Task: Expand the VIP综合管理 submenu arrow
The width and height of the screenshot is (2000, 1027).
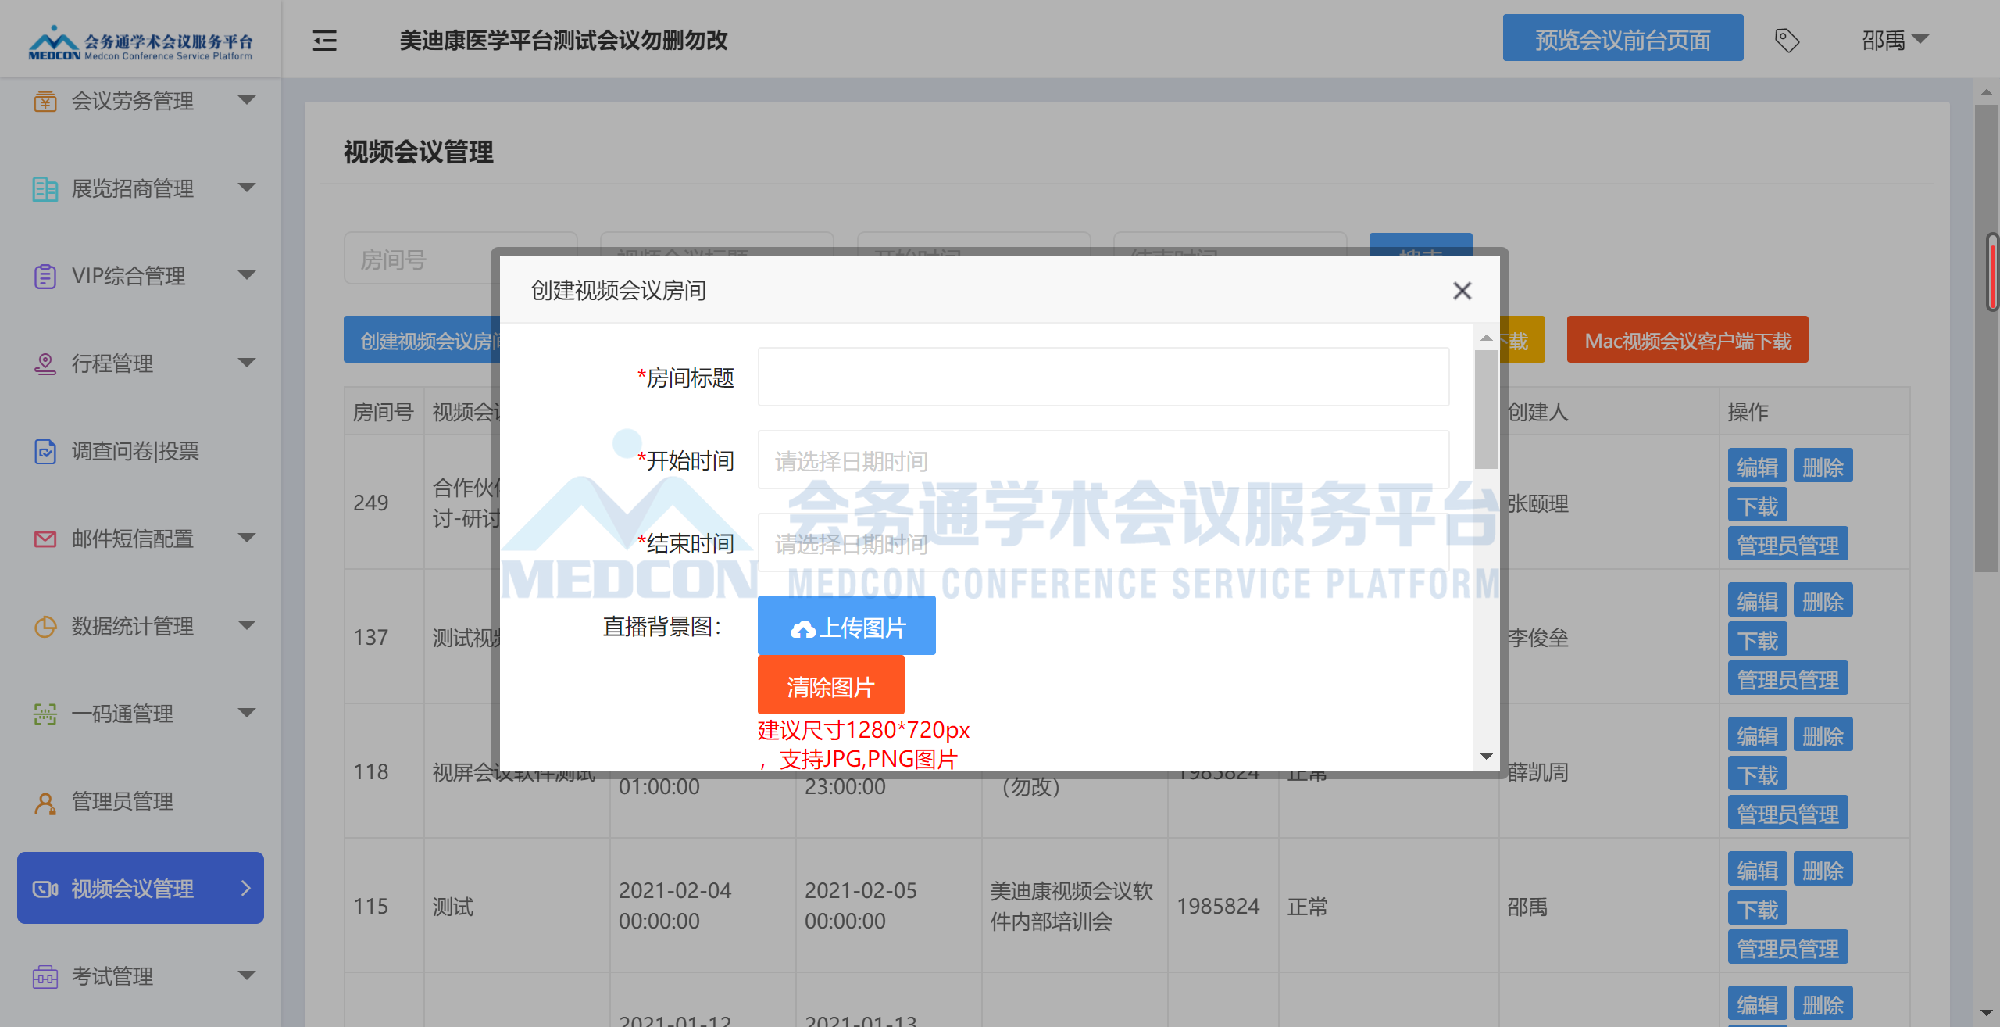Action: coord(247,275)
